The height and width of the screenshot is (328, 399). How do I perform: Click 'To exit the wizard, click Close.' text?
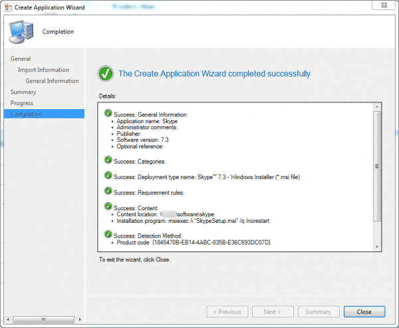click(x=134, y=259)
